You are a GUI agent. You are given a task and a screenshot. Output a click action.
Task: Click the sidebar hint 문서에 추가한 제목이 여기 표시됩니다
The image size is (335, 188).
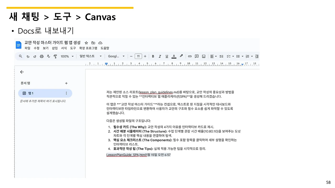point(43,101)
